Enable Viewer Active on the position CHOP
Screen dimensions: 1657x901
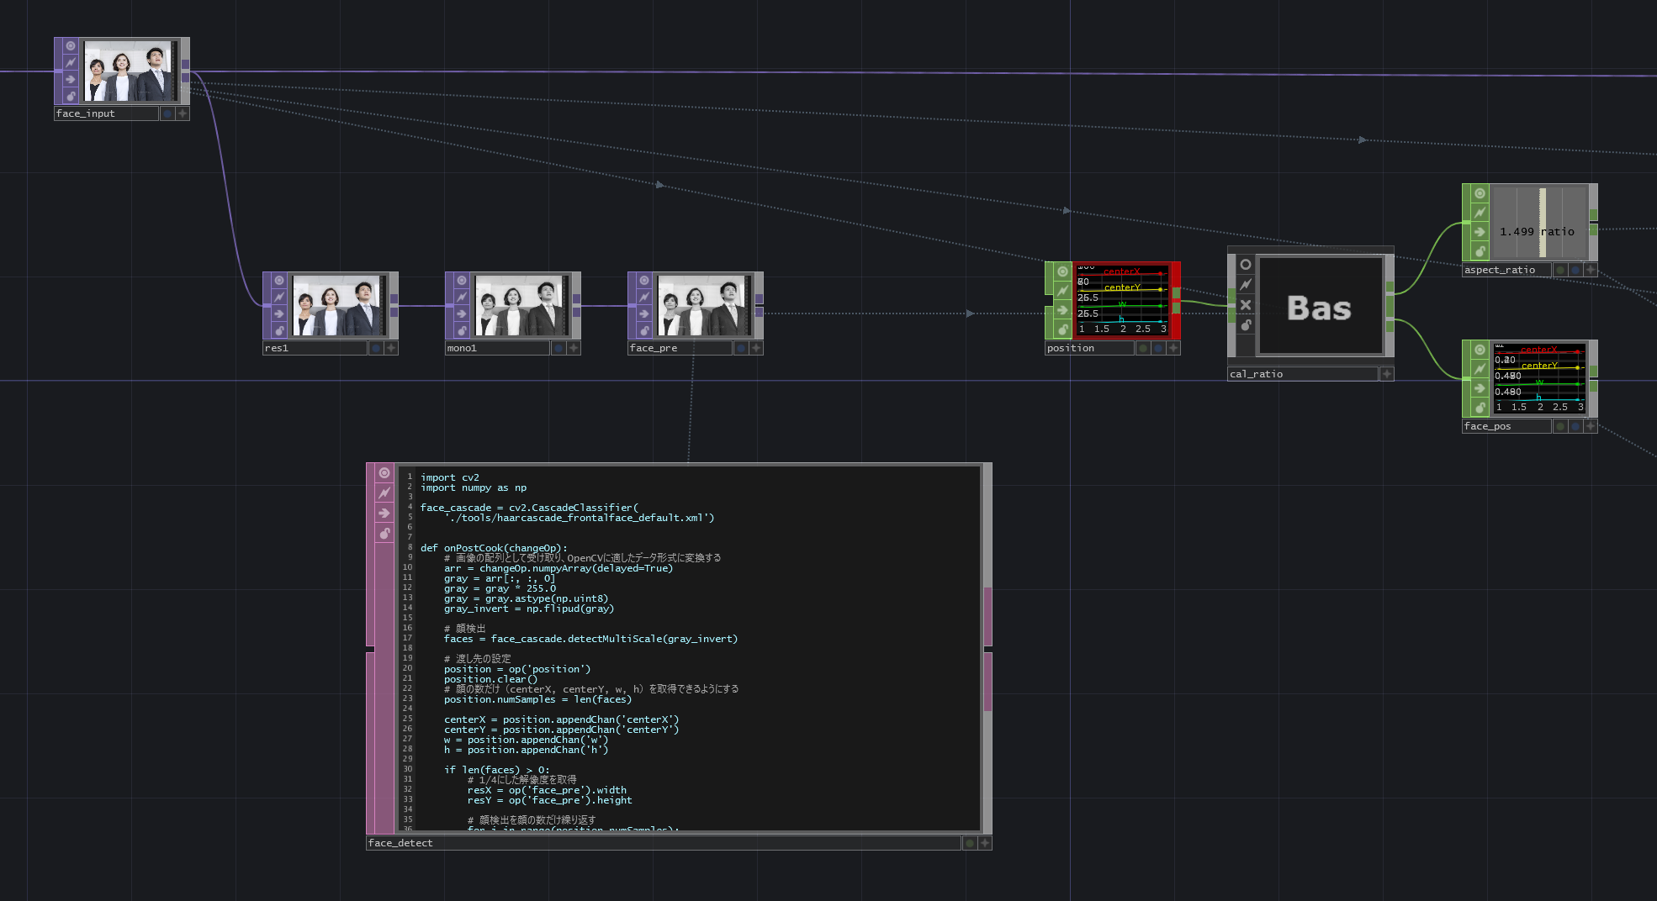[1061, 271]
